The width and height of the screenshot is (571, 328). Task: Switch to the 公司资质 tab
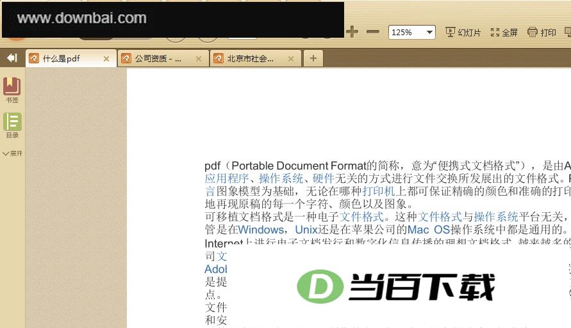pos(163,58)
